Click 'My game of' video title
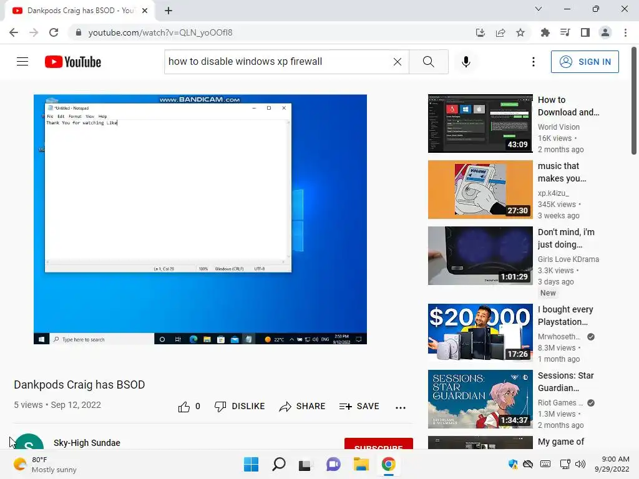This screenshot has width=639, height=479. coord(561,442)
